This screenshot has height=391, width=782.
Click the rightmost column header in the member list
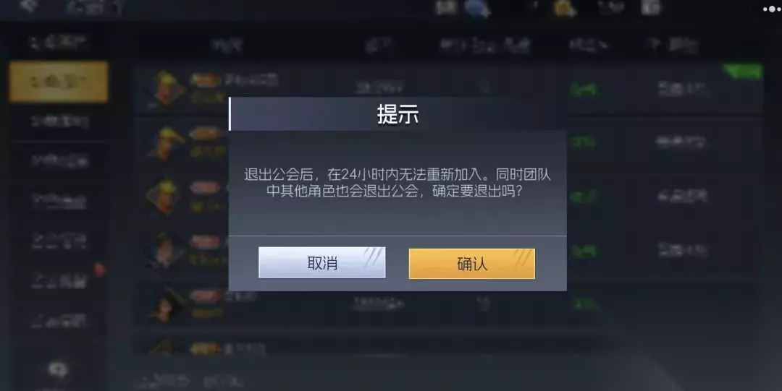coord(672,46)
